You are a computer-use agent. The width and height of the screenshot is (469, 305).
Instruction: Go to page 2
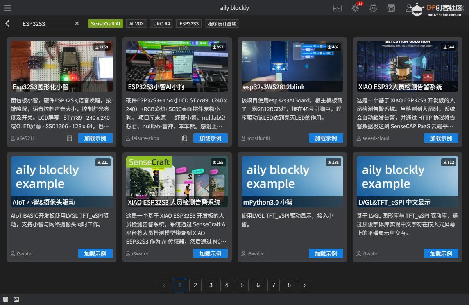pos(195,285)
